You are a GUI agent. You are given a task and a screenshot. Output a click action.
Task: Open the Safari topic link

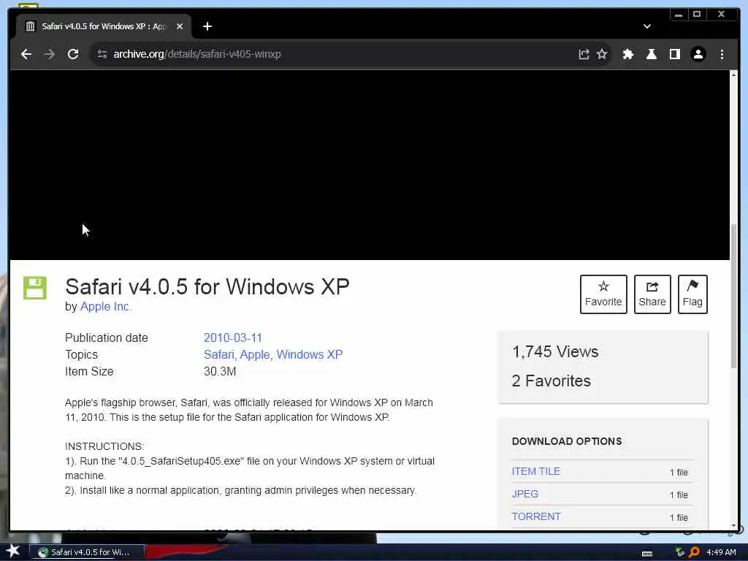(219, 354)
